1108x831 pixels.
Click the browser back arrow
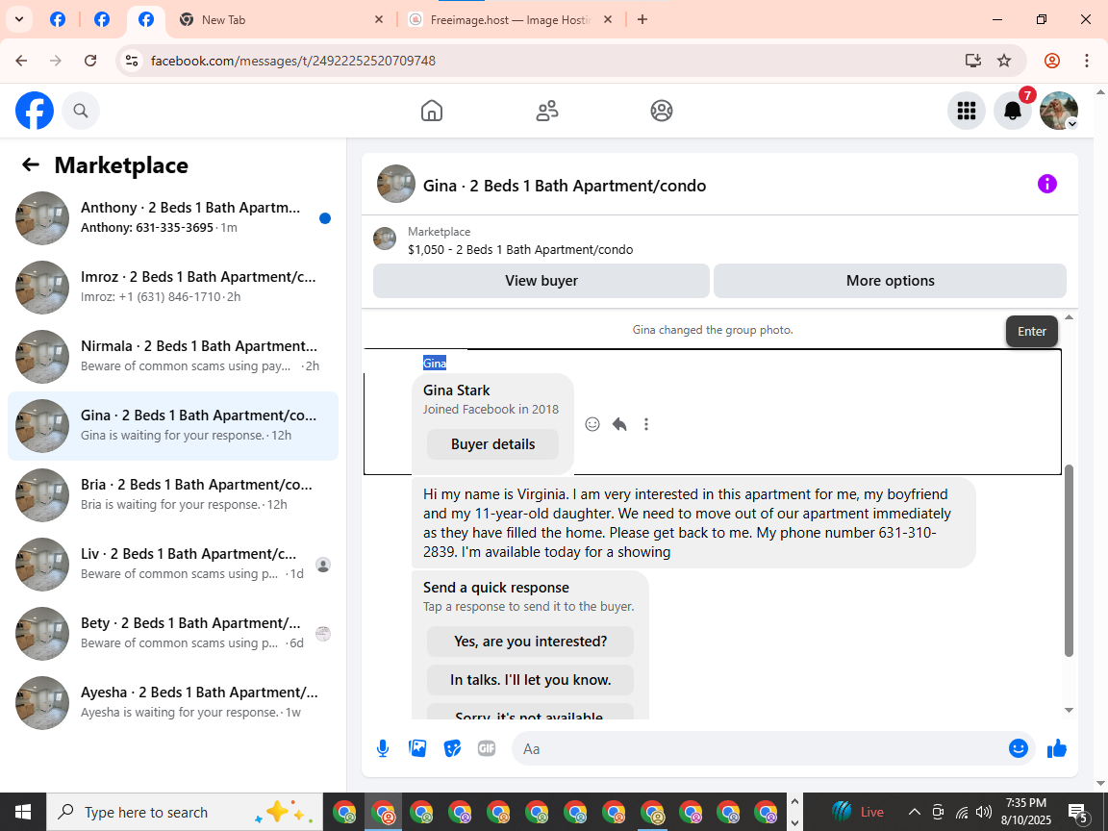click(x=21, y=61)
